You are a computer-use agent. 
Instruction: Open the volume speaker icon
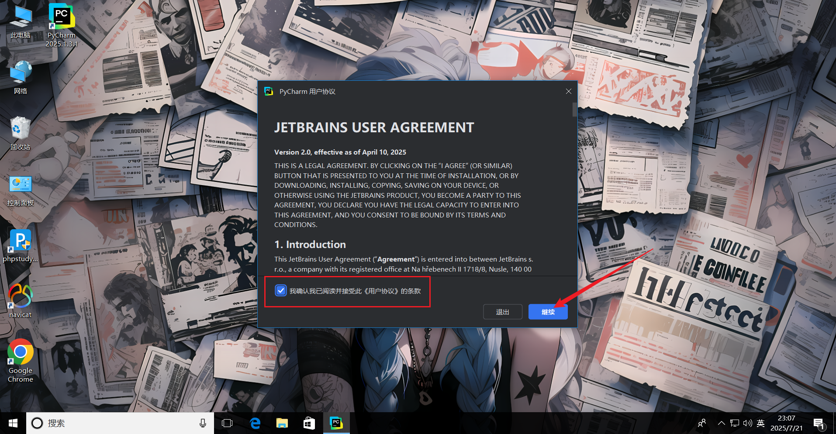pos(747,423)
